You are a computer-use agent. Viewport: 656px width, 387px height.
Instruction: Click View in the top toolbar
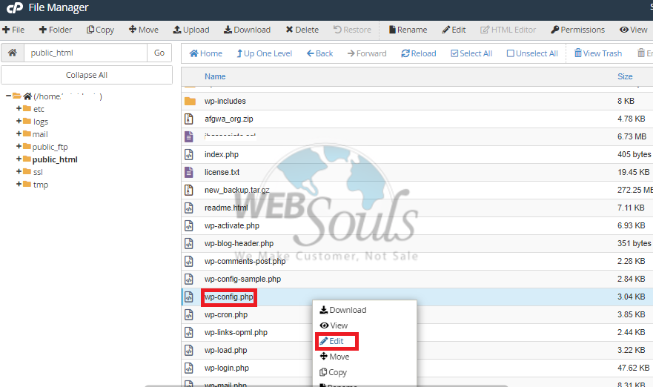[x=634, y=30]
